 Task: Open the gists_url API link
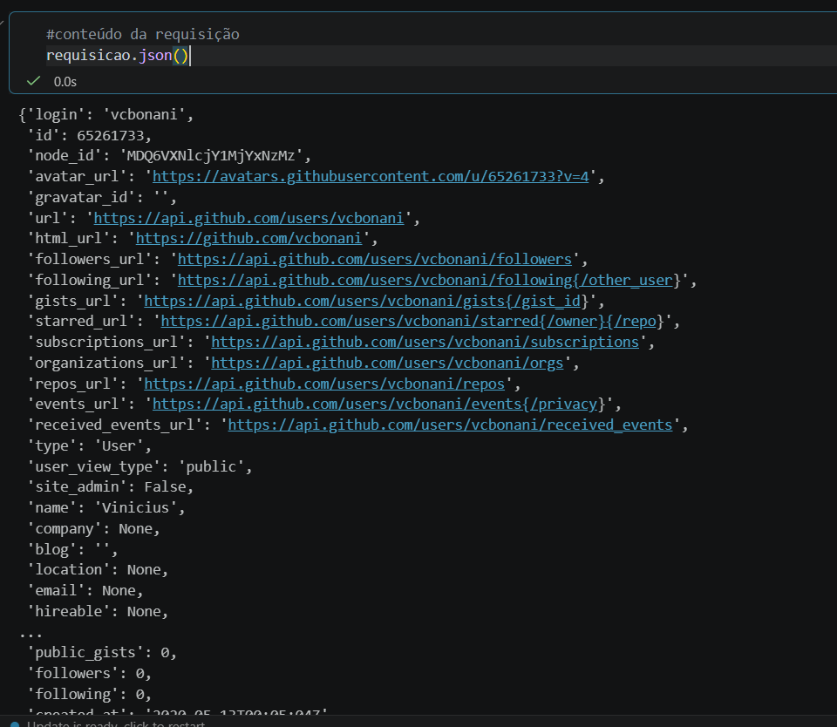coord(365,301)
